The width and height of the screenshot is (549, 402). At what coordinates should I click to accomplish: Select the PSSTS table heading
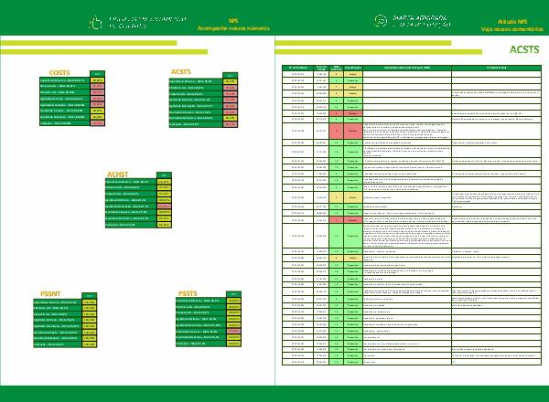188,293
